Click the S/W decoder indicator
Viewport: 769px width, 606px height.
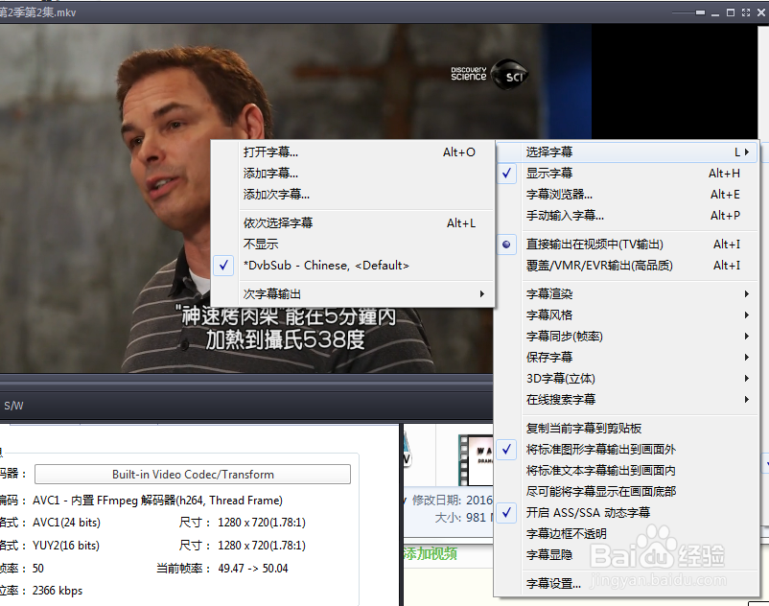pos(13,406)
